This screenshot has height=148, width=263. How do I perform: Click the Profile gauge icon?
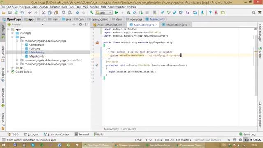point(135,13)
